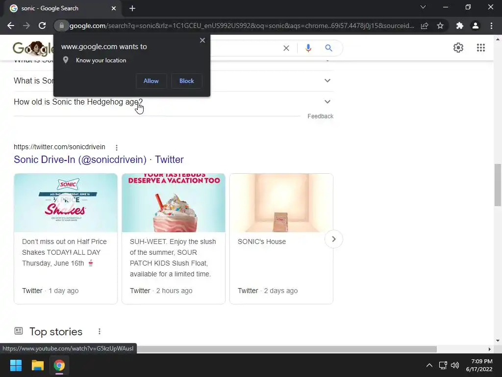This screenshot has width=502, height=377.
Task: Click the 'Twitter · 2 days ago' label
Action: coord(268,291)
